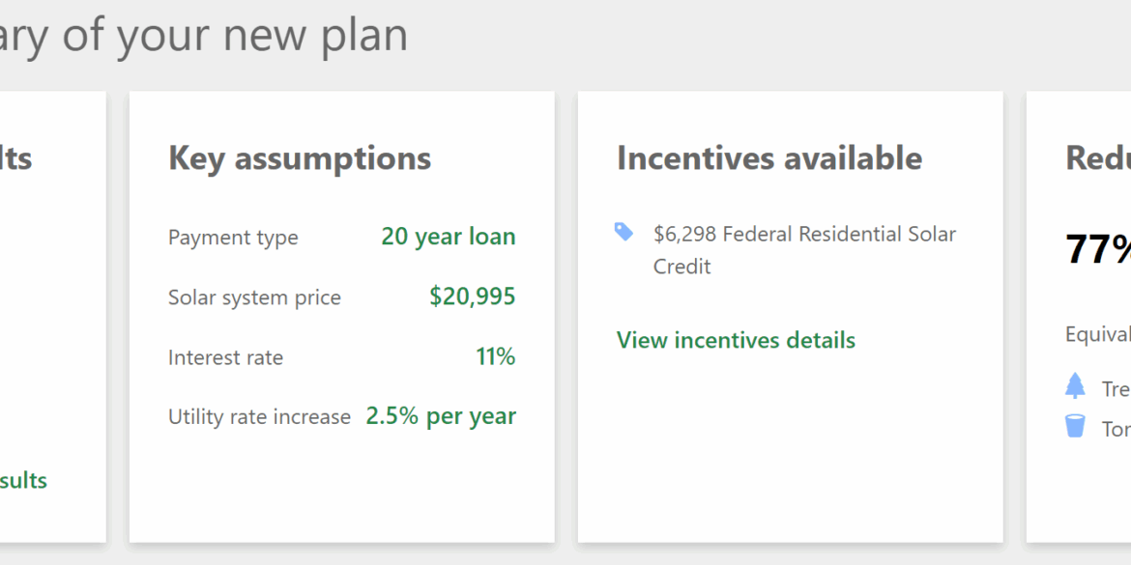1131x565 pixels.
Task: Click the blue tree icon
Action: click(1075, 385)
